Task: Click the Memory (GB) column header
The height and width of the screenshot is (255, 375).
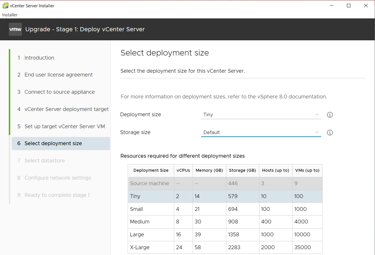Action: [209, 170]
